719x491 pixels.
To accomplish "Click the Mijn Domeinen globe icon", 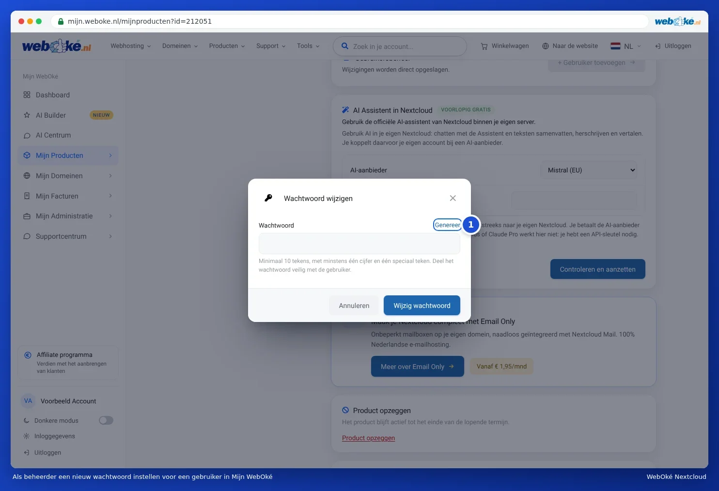I will click(27, 176).
